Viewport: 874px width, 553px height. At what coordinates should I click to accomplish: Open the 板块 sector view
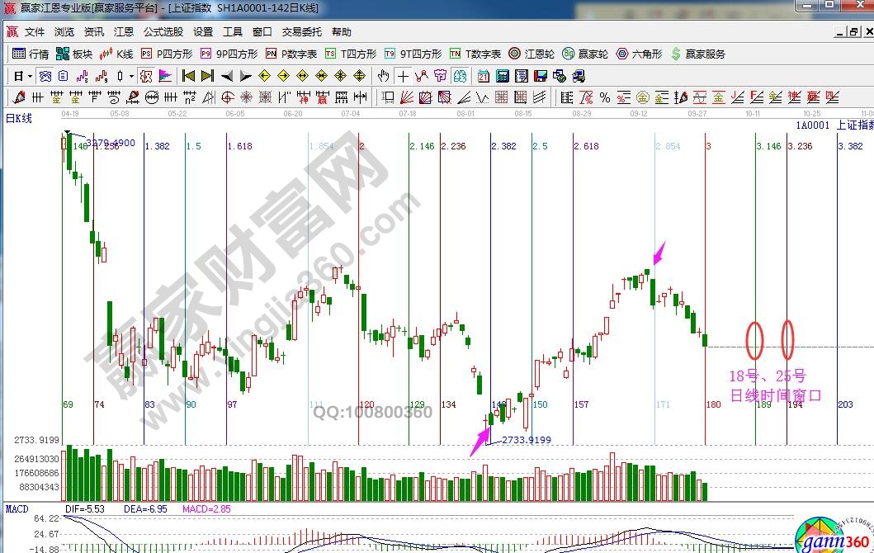(x=73, y=54)
